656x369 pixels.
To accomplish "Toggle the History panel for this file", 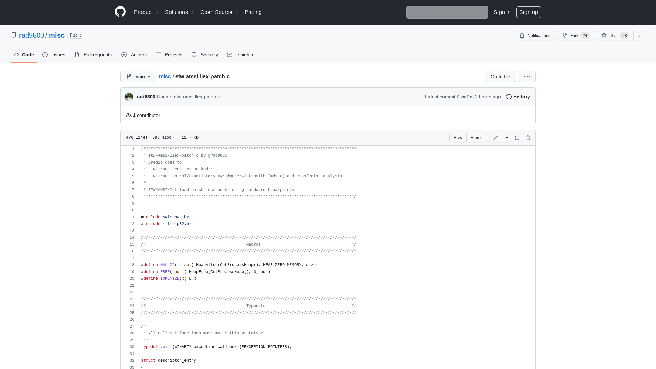I will 518,97.
